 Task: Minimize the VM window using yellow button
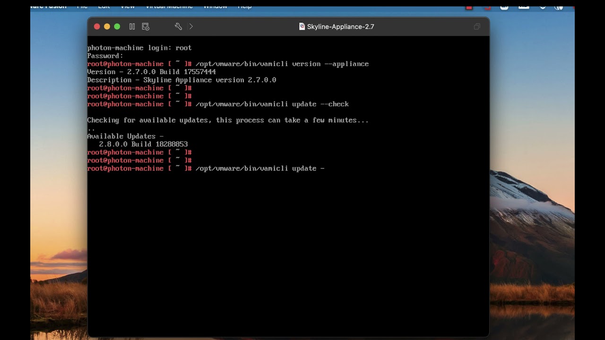[107, 26]
